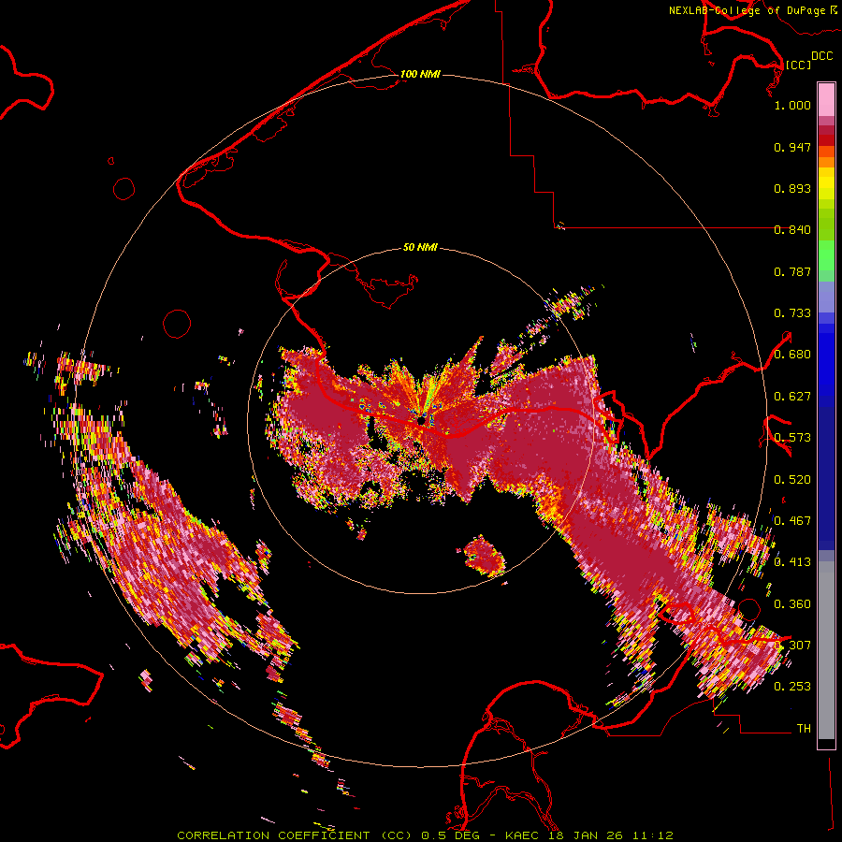Select the 0.787 legend value
842x842 pixels.
point(792,271)
